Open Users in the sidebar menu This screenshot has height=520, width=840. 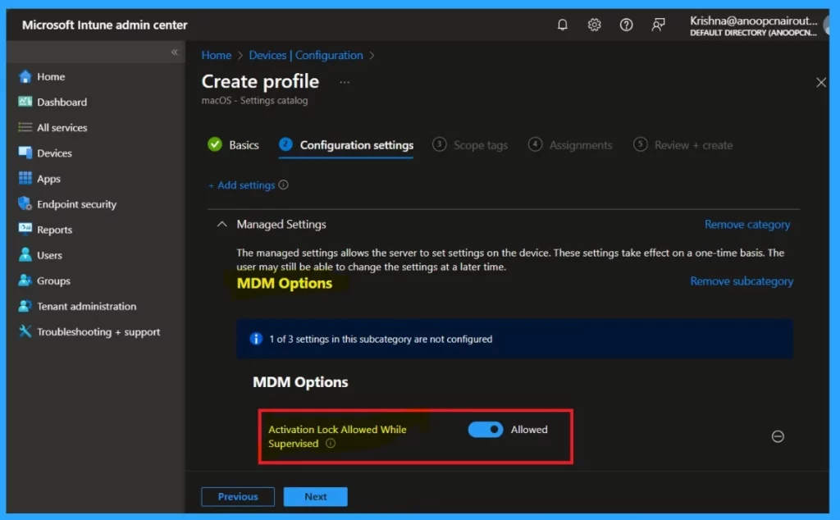pyautogui.click(x=49, y=255)
